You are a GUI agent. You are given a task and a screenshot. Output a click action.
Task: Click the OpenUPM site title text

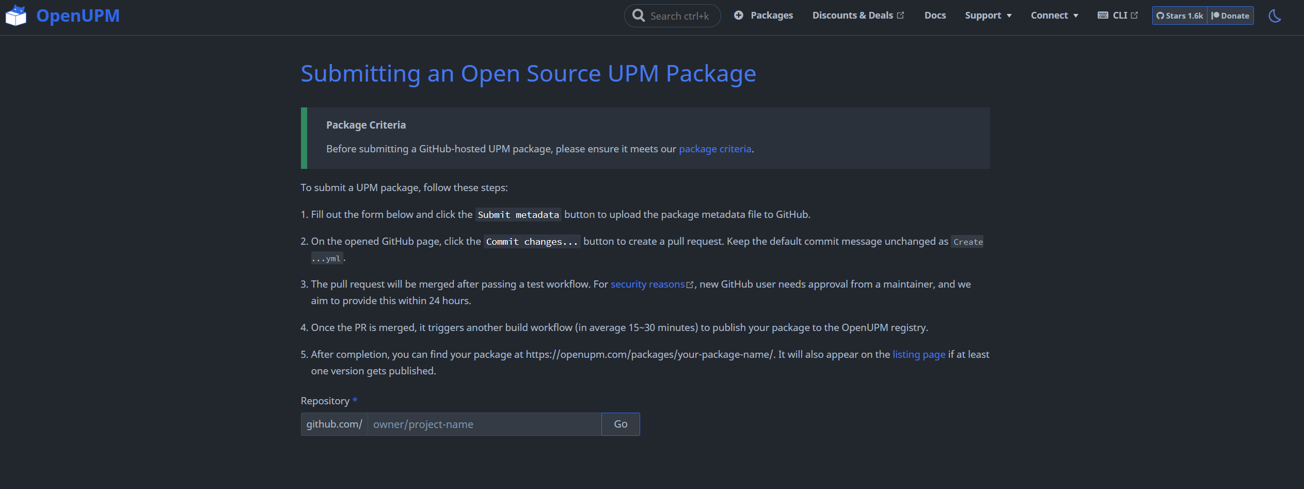78,15
